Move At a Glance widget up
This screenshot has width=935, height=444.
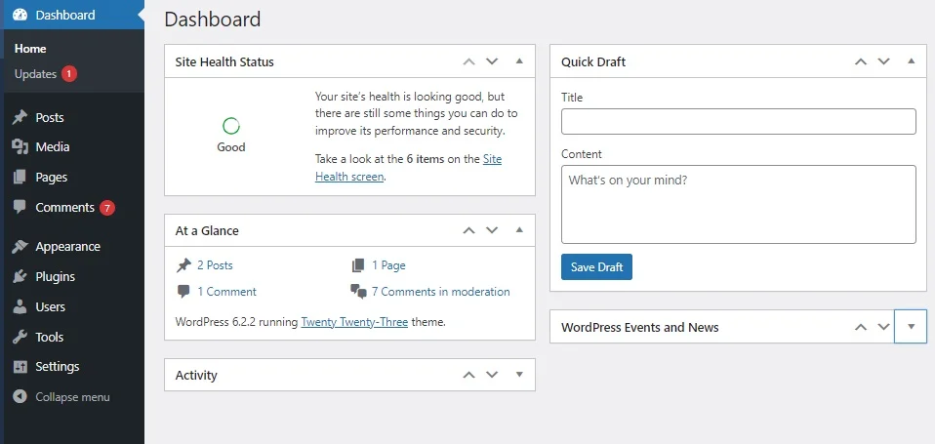click(x=469, y=230)
